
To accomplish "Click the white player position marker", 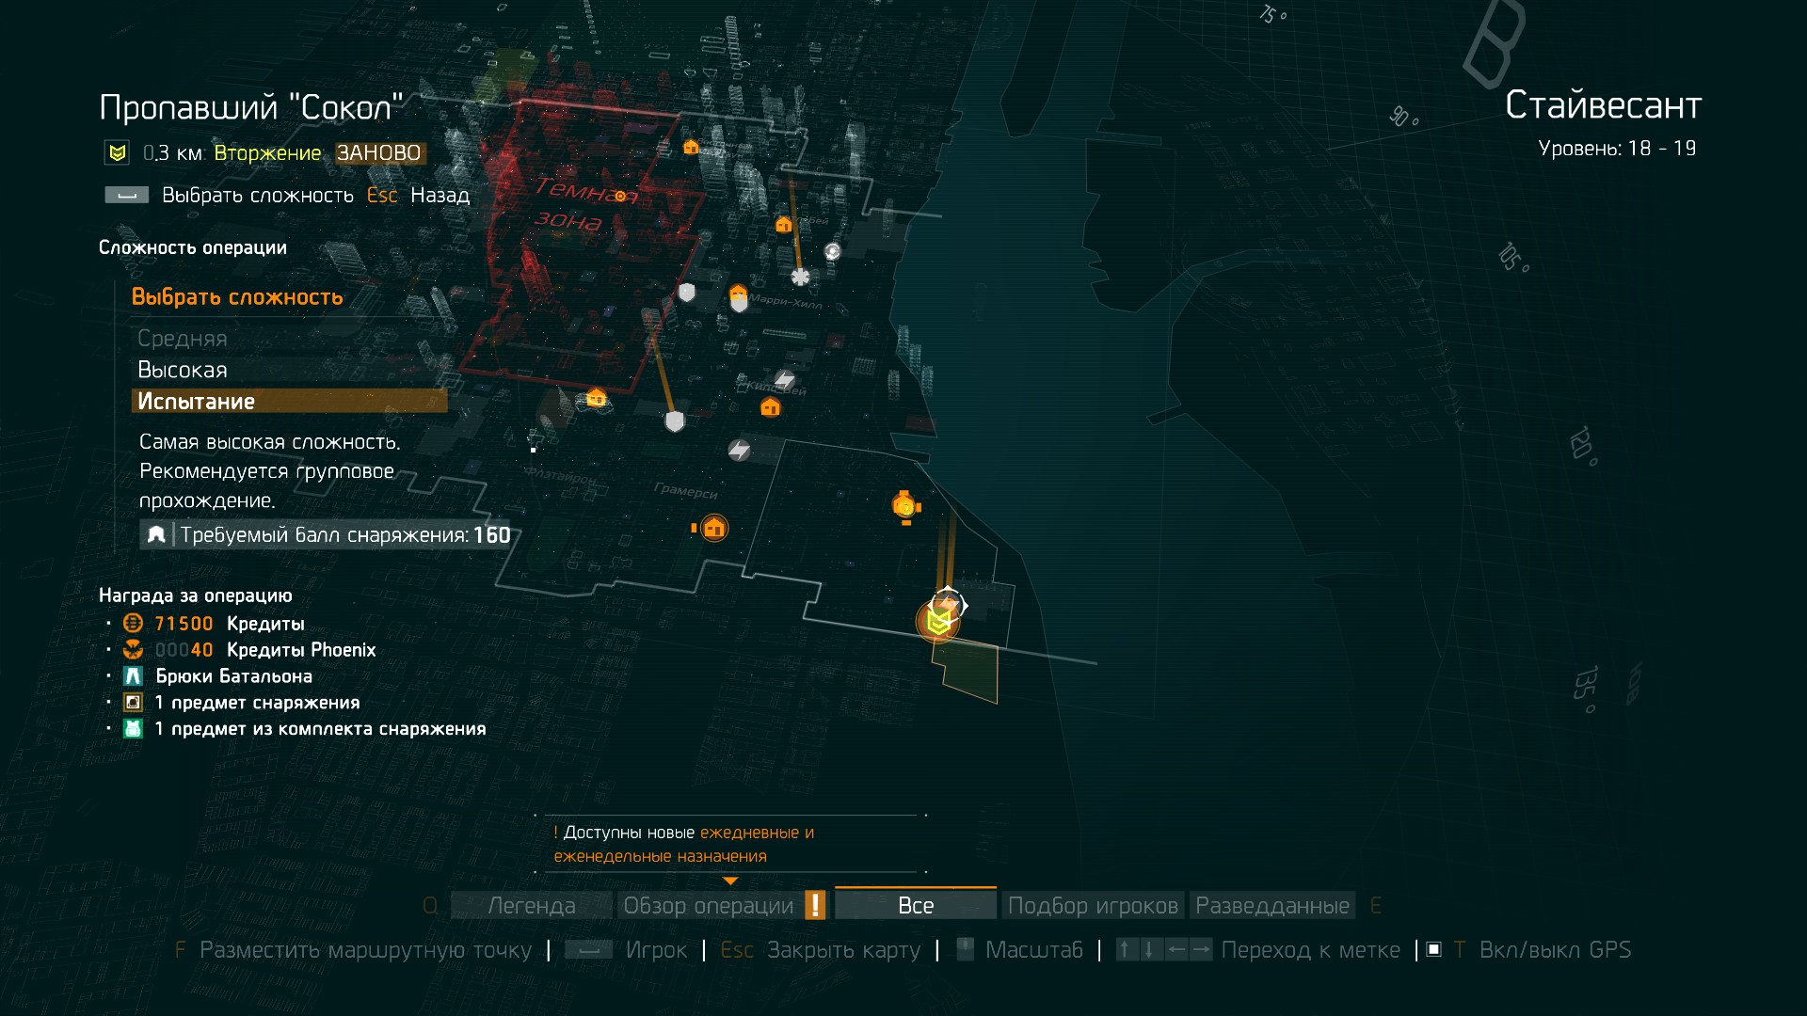I will pos(949,604).
